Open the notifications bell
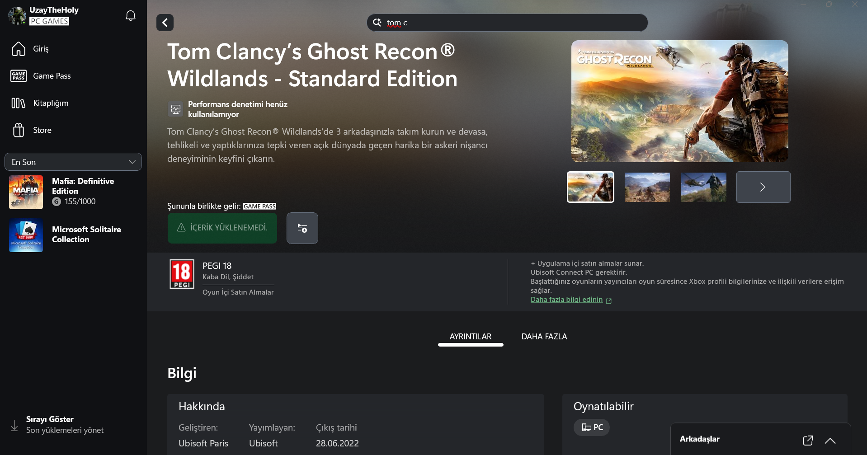Viewport: 867px width, 455px height. click(x=131, y=16)
